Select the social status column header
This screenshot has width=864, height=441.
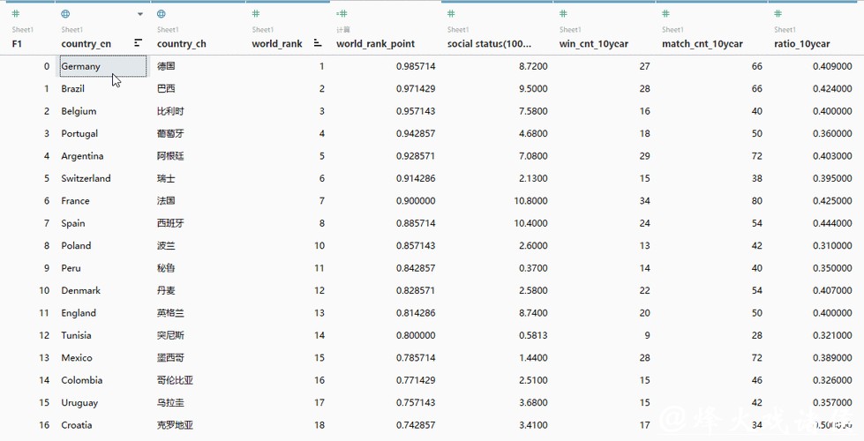coord(489,43)
